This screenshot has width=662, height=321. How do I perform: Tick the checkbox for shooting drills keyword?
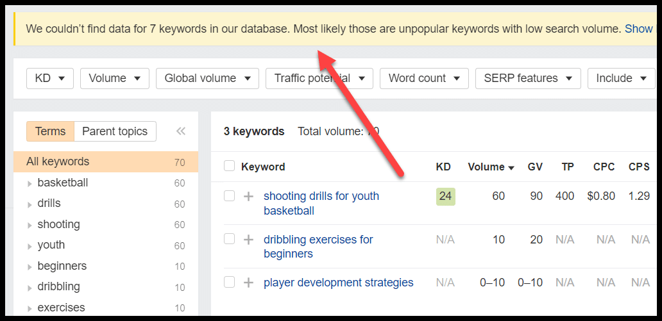pos(229,196)
